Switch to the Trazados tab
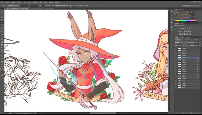The image size is (202, 115). pos(187,37)
